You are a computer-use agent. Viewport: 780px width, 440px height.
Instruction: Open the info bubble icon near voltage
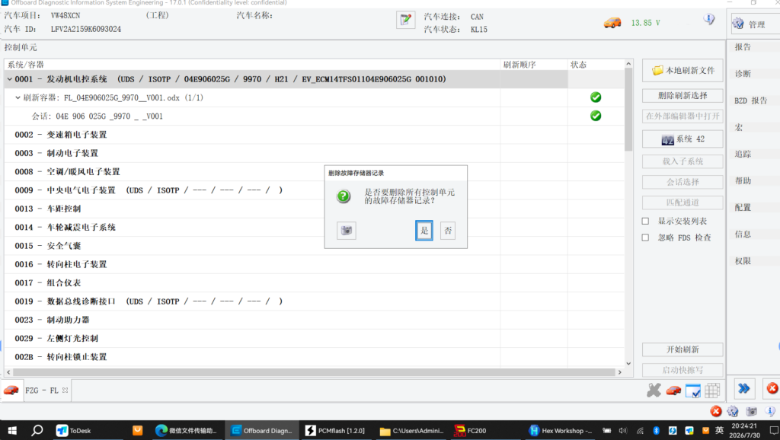click(709, 19)
